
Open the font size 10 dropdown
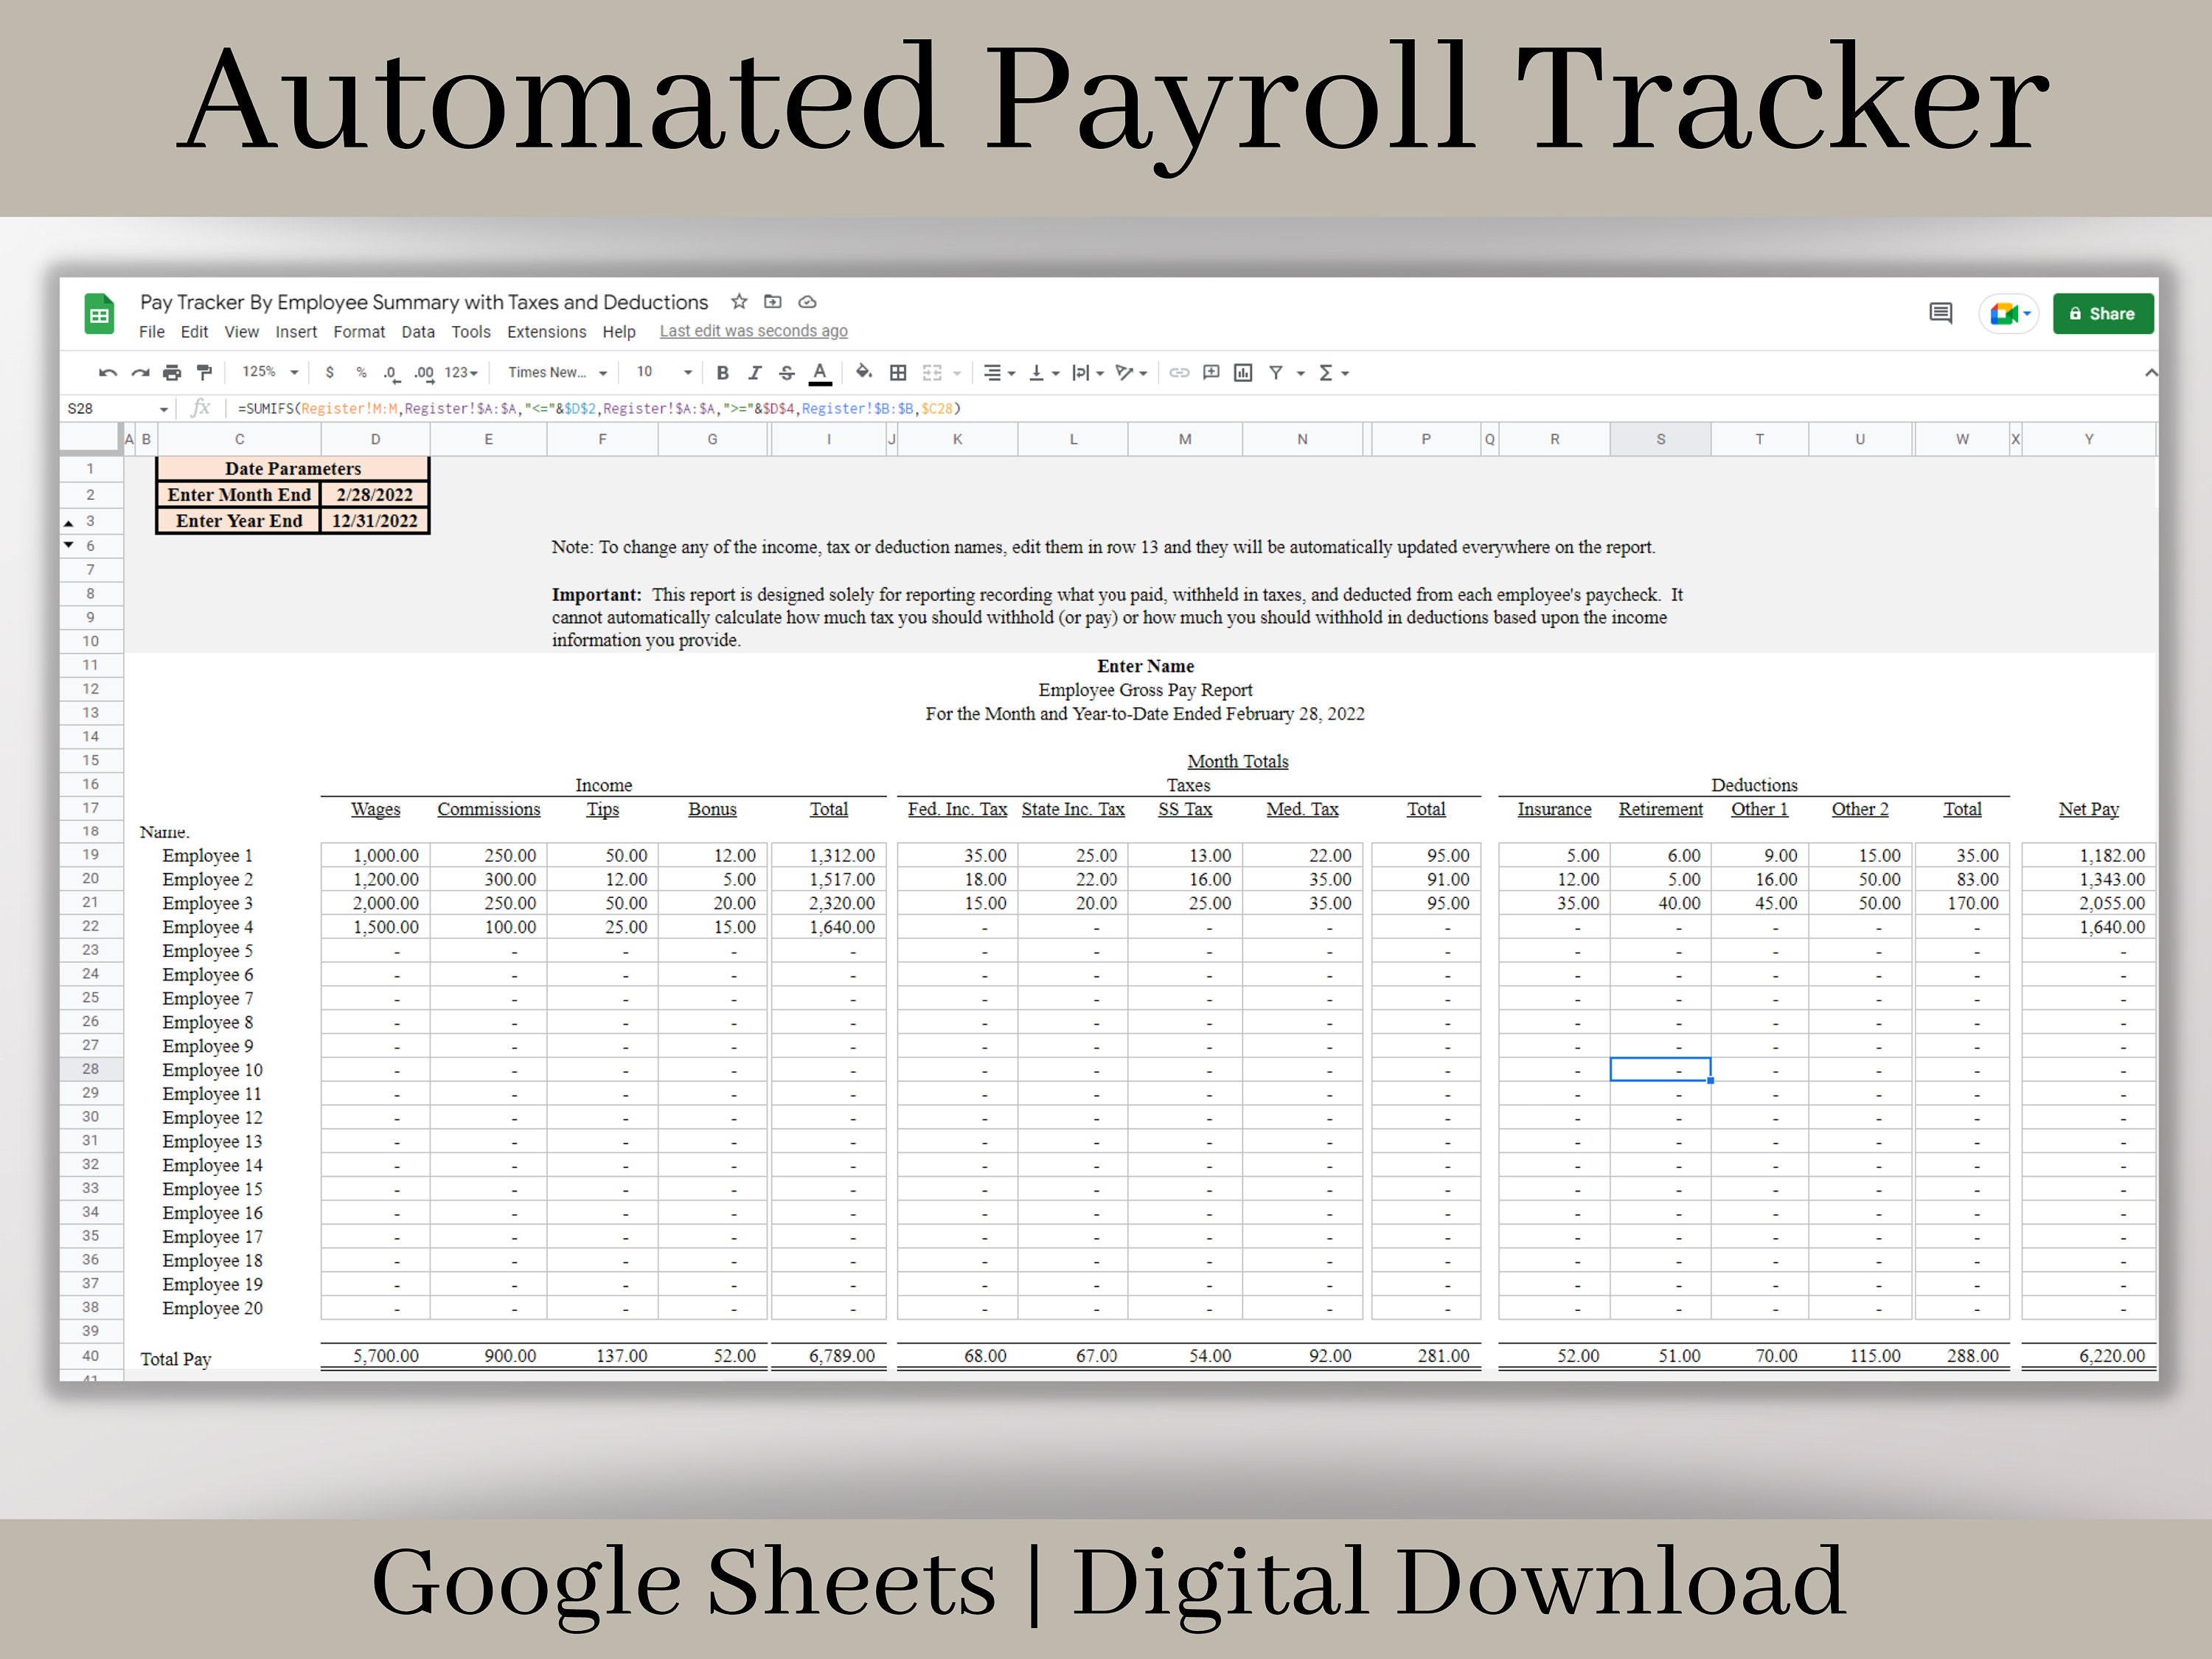(x=664, y=372)
